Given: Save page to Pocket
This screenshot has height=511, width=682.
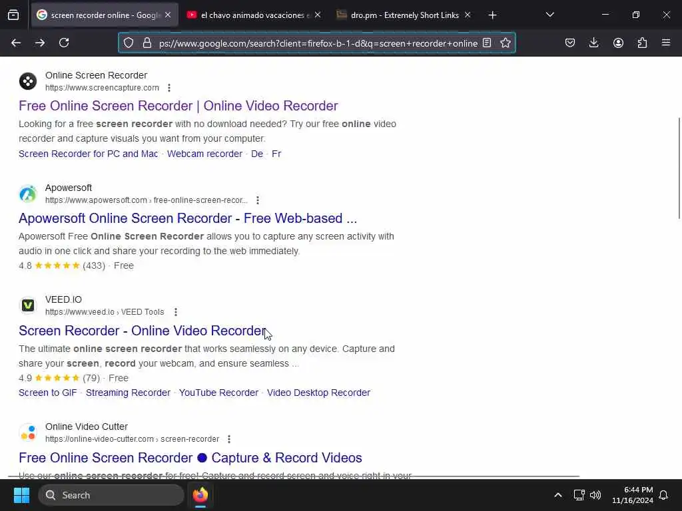Looking at the screenshot, I should (570, 43).
